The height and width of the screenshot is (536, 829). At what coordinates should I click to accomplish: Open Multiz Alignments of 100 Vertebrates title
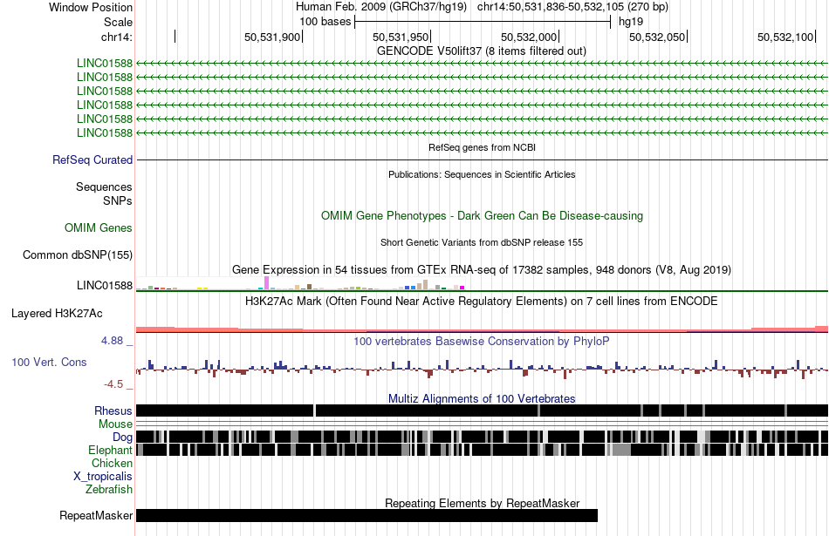click(482, 398)
